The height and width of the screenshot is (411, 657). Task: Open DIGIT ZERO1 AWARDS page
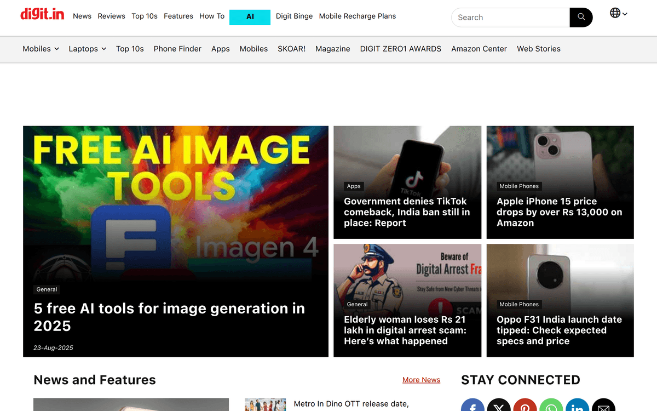401,49
